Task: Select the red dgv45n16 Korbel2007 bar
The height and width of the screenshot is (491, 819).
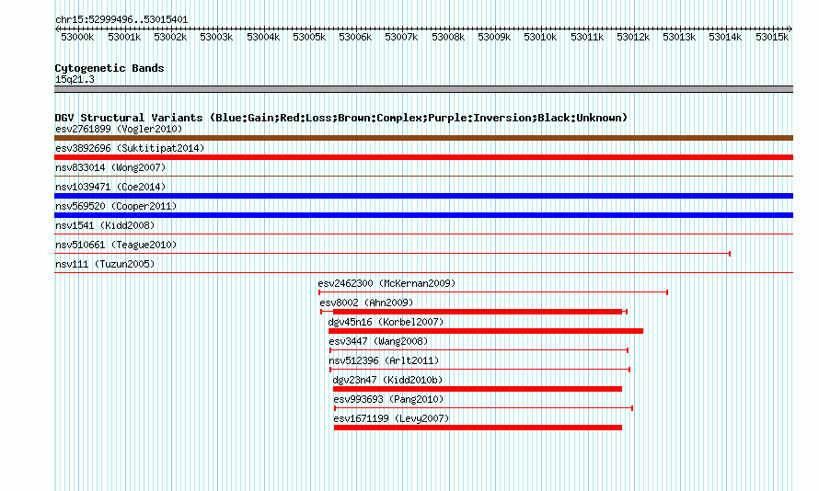Action: point(486,331)
